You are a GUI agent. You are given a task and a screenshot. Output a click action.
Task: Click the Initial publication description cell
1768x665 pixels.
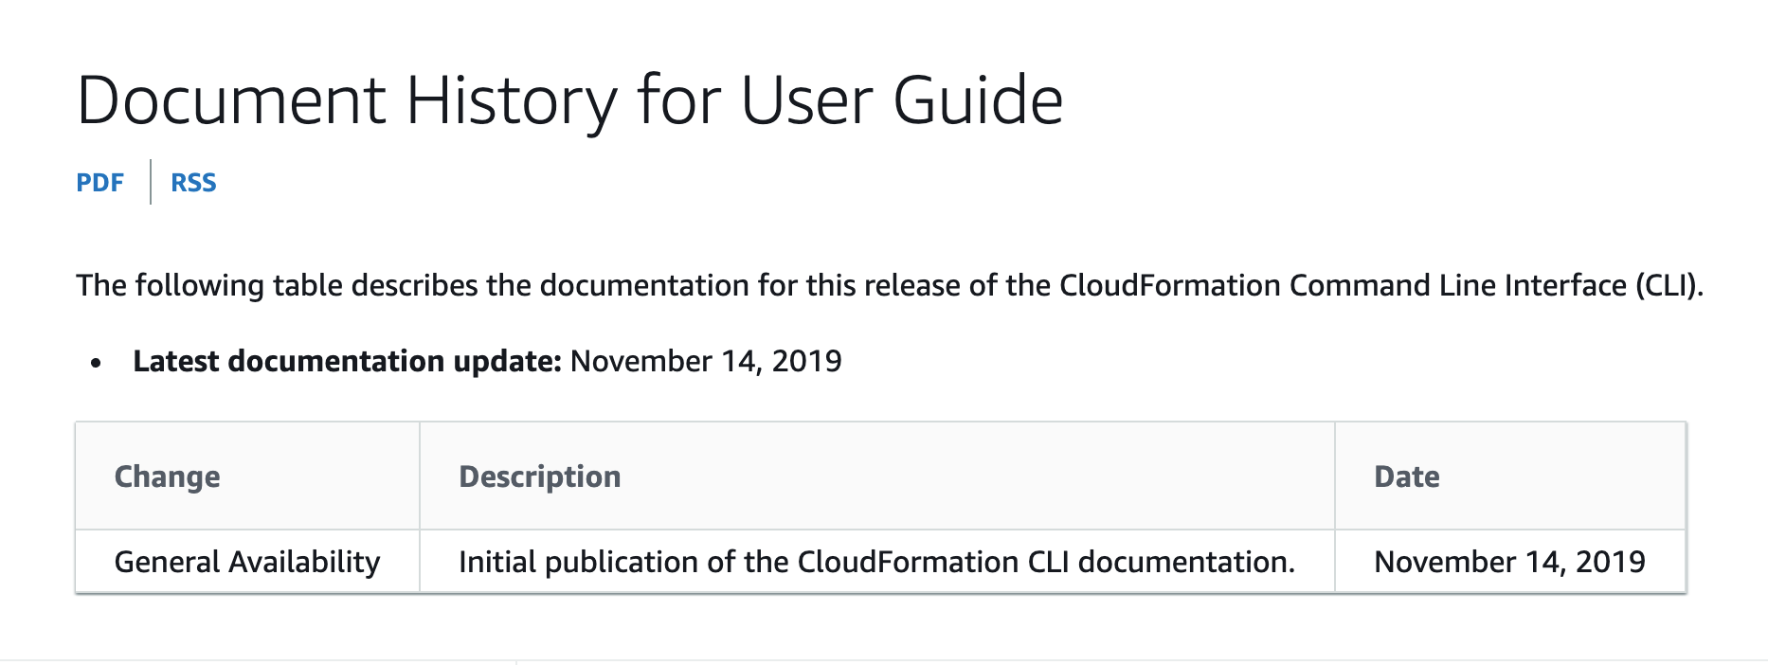point(877,562)
